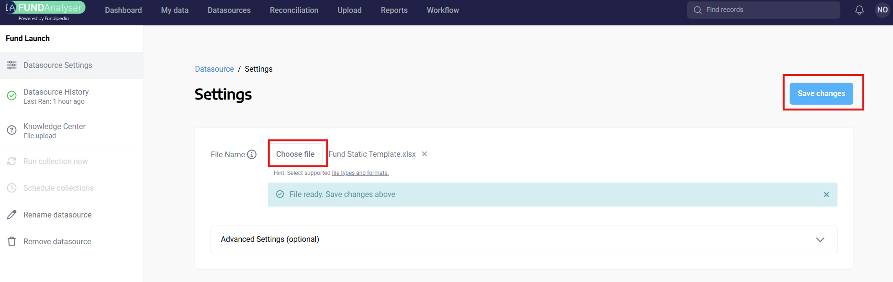Screen dimensions: 893x282
Task: Click the Remove datasource trash icon
Action: click(x=12, y=241)
